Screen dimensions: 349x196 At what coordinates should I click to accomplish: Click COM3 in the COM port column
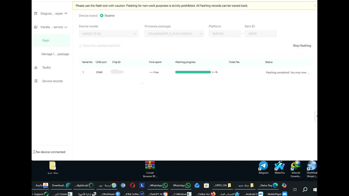(x=99, y=72)
